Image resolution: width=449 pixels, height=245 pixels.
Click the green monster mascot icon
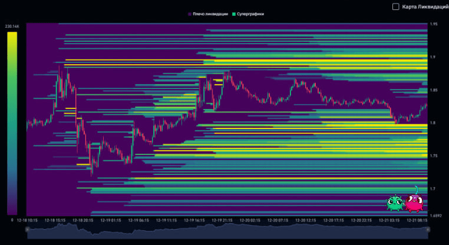395,203
